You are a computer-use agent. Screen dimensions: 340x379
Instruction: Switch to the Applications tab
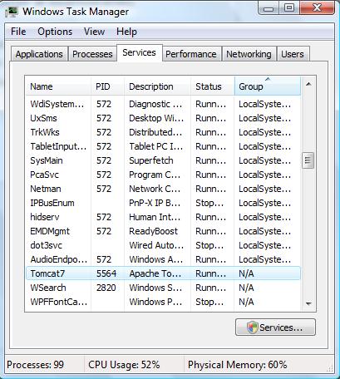39,54
